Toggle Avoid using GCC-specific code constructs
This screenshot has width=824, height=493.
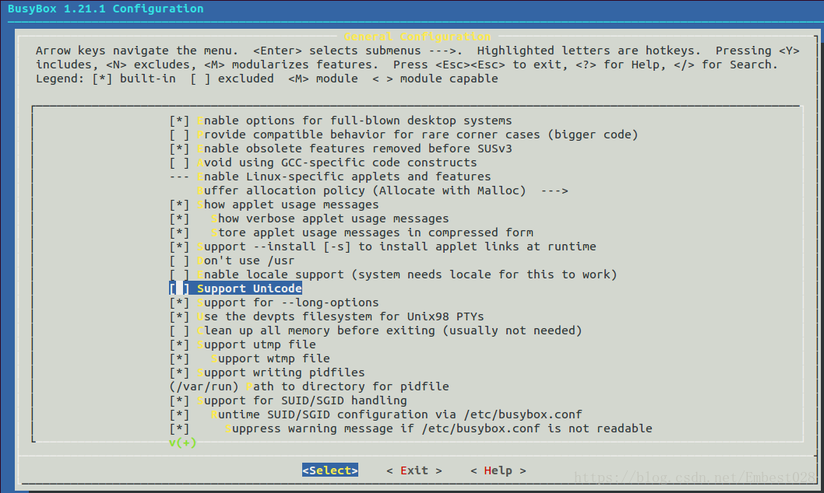click(x=323, y=163)
